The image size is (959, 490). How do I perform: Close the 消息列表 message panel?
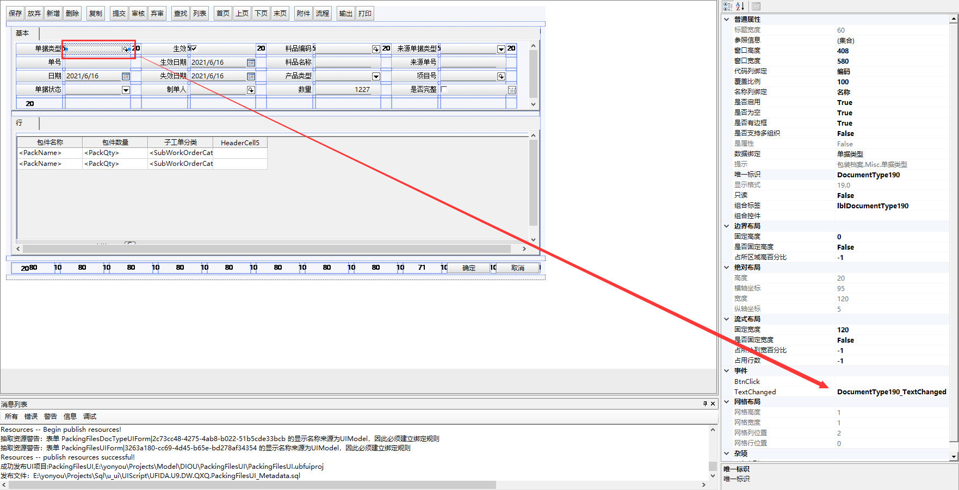tap(713, 404)
